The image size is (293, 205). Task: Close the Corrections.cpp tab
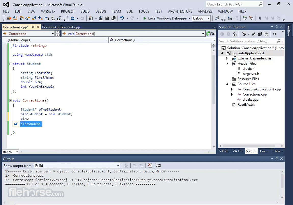point(38,27)
